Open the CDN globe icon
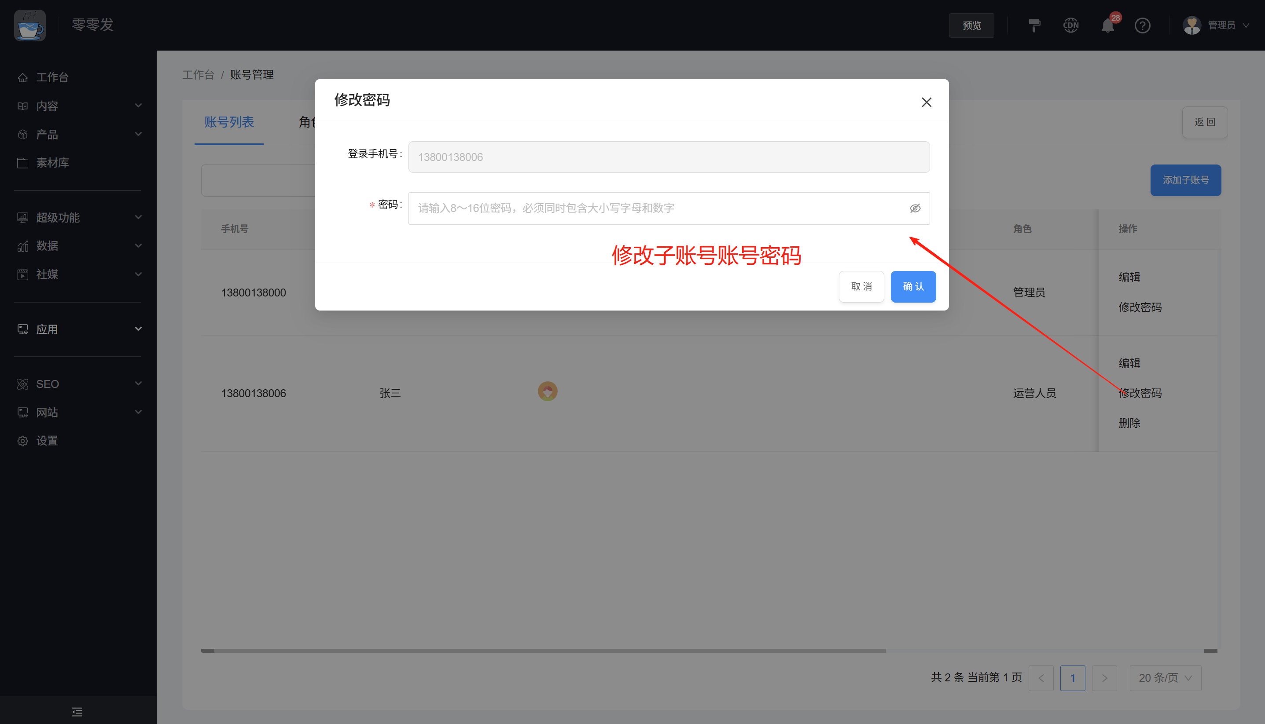Viewport: 1265px width, 724px height. (1070, 25)
